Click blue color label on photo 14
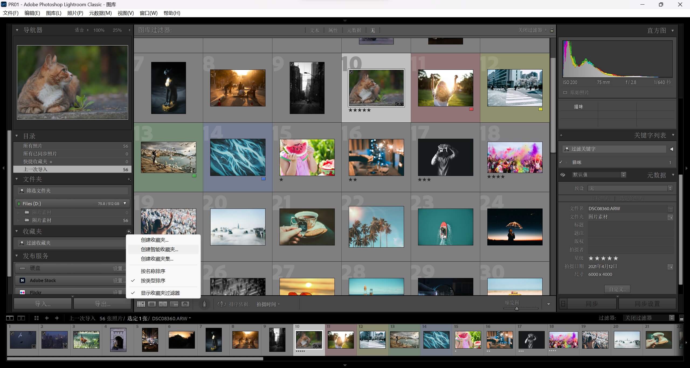 (x=263, y=179)
